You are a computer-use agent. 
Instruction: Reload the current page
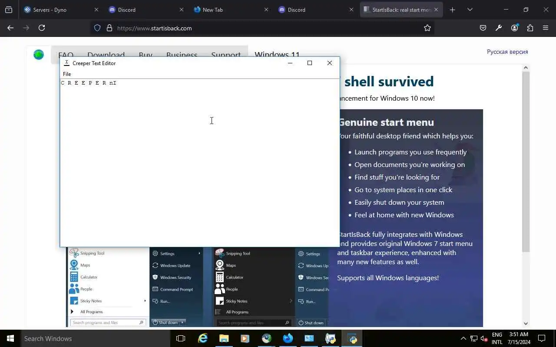click(x=42, y=28)
